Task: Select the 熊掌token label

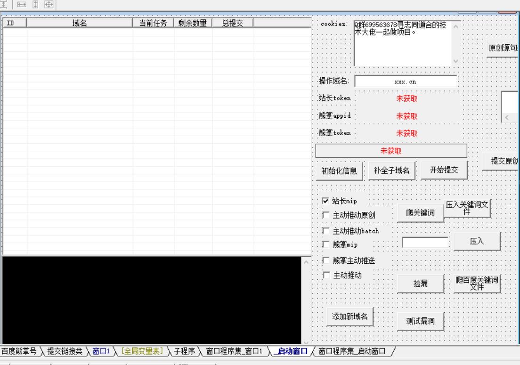Action: click(x=334, y=133)
